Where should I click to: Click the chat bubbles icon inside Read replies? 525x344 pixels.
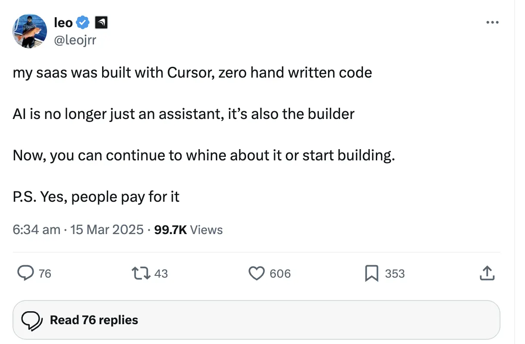click(x=32, y=320)
